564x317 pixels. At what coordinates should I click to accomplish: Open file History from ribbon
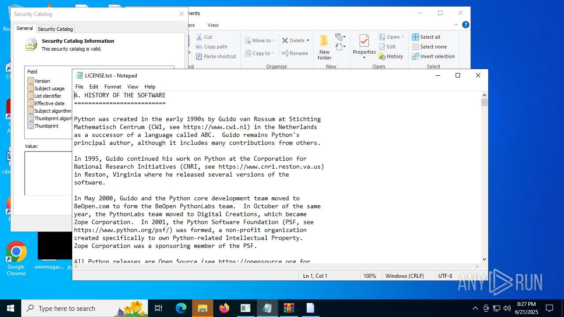point(391,56)
